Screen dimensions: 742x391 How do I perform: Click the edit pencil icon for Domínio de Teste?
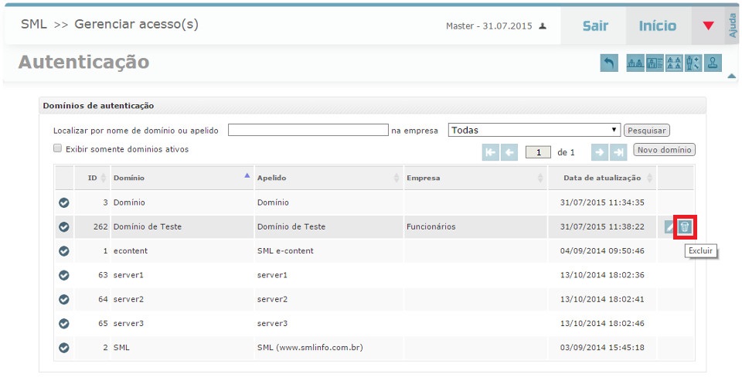[669, 227]
